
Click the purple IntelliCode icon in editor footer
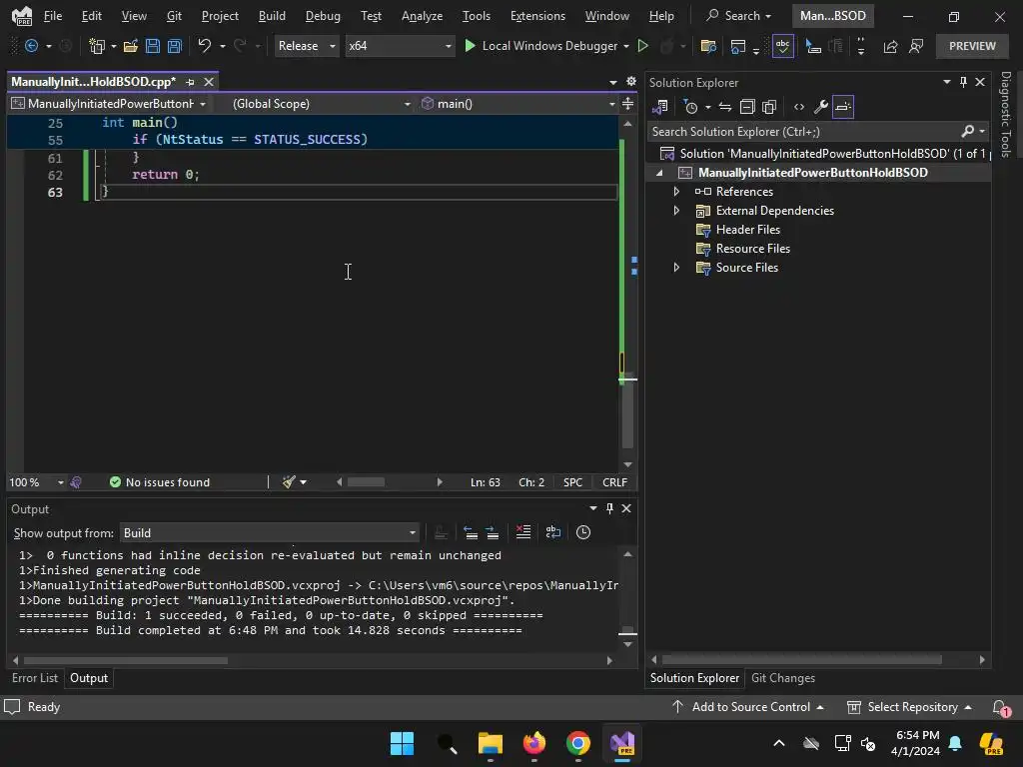[x=76, y=482]
